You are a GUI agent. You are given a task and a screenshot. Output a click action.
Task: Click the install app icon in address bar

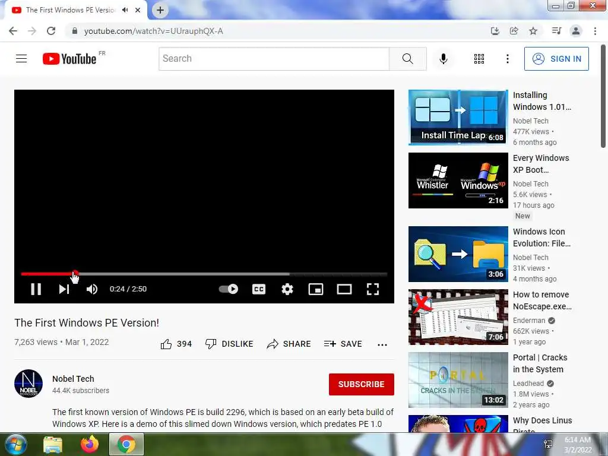coord(495,31)
